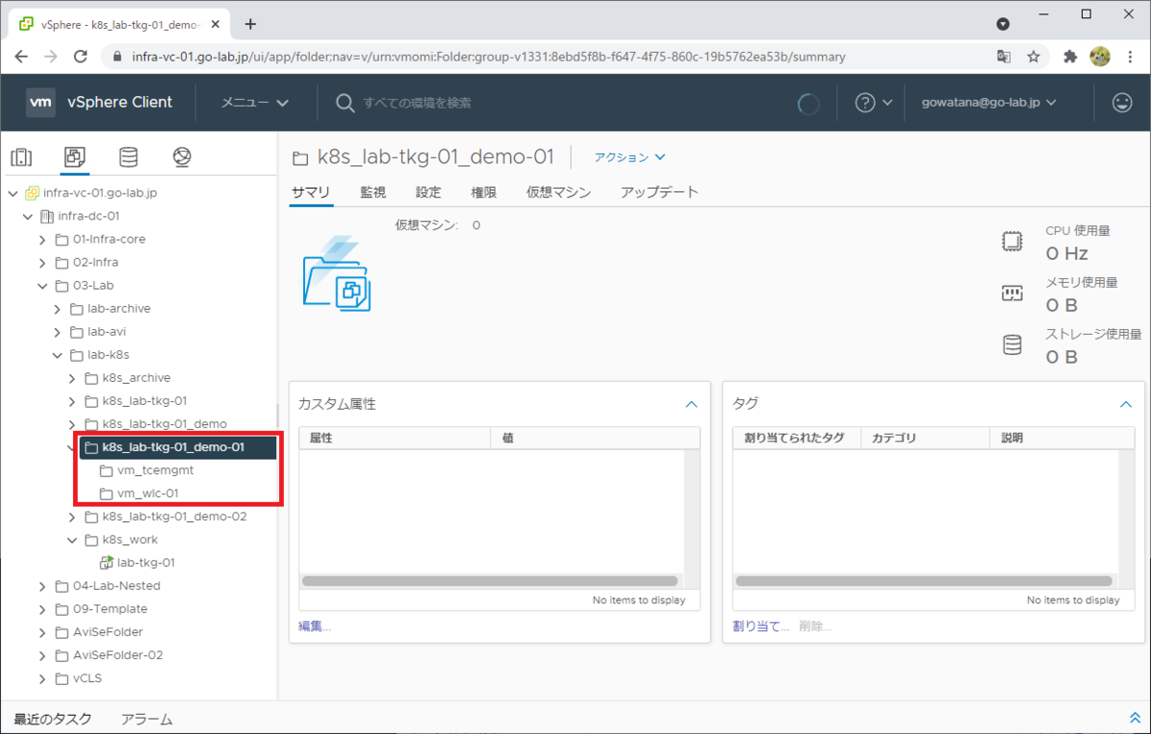Select the 09-Template folder

103,609
